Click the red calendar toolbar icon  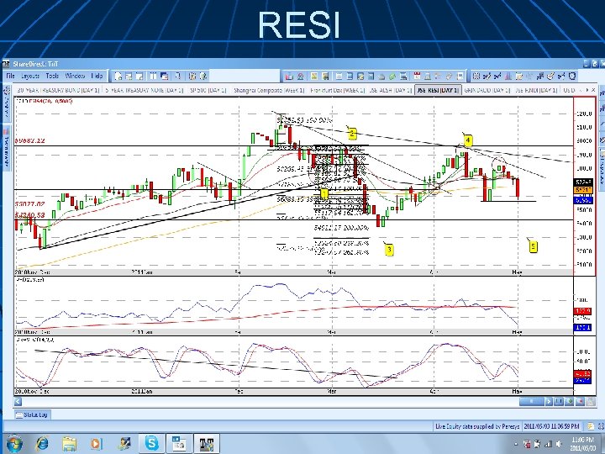pyautogui.click(x=417, y=76)
